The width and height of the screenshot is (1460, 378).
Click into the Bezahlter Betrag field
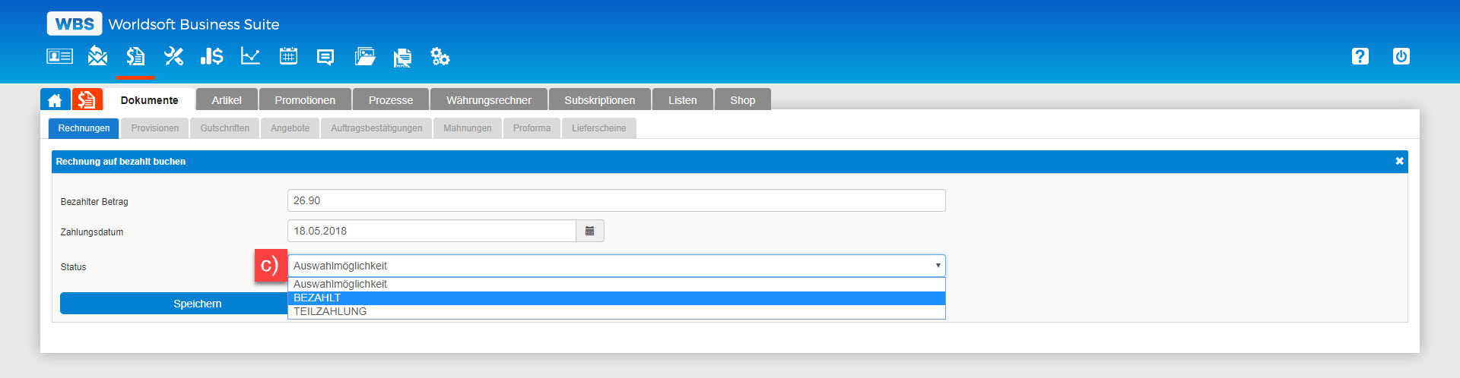tap(616, 200)
